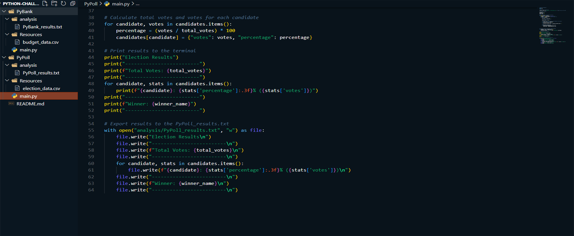This screenshot has height=236, width=574.
Task: Click the file icon next to election_data.csv
Action: coord(17,88)
